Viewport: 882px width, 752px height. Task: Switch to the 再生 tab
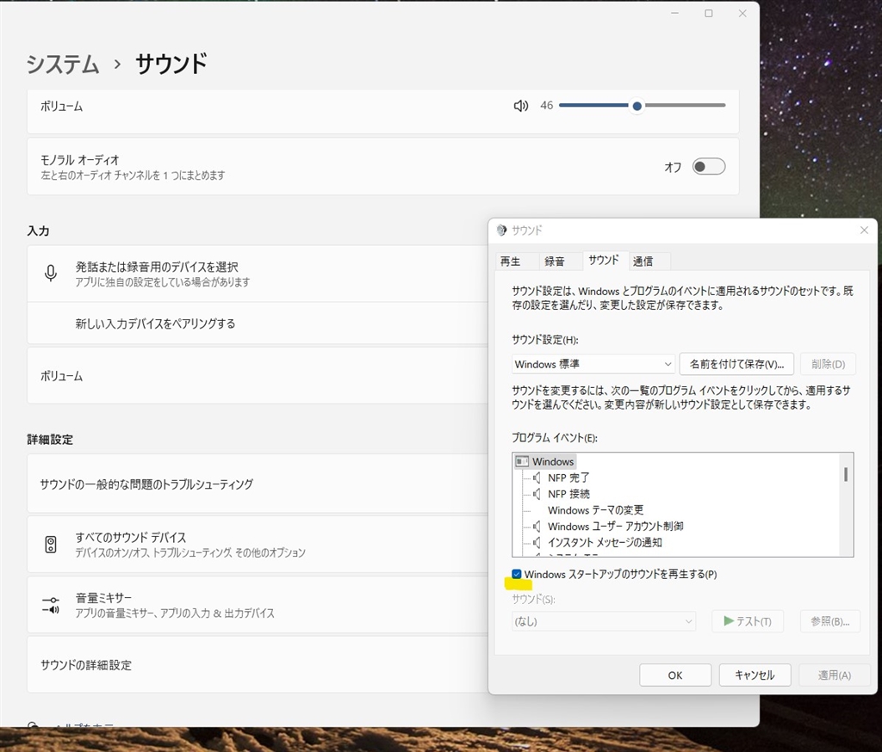coord(510,262)
